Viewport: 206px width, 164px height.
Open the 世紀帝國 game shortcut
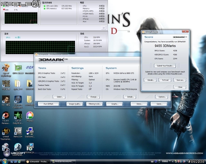(x=6, y=85)
